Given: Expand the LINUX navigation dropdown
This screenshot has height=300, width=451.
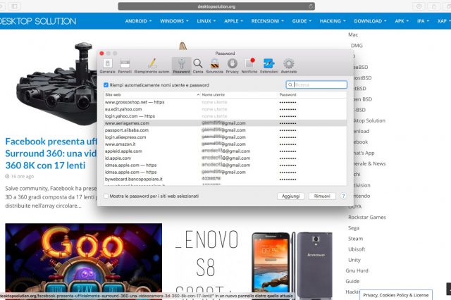Looking at the screenshot, I should [x=206, y=21].
